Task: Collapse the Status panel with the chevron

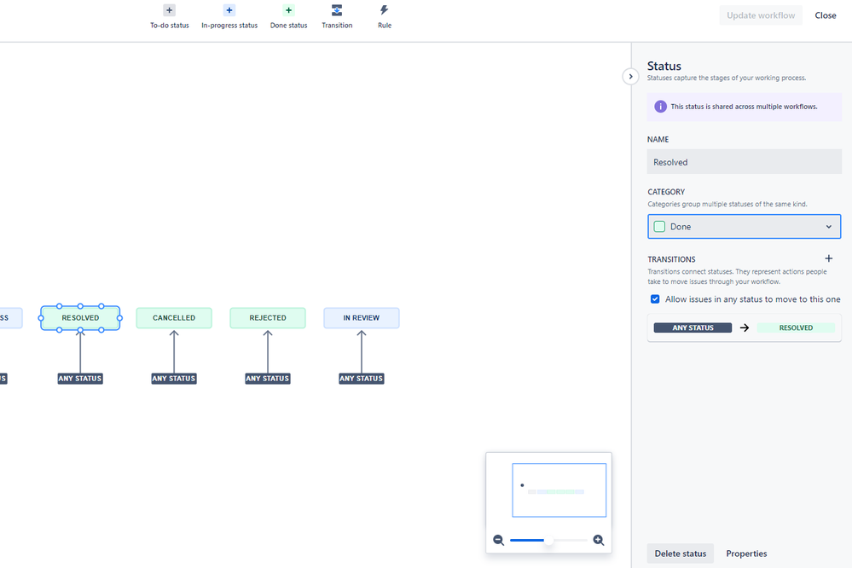Action: pos(630,76)
